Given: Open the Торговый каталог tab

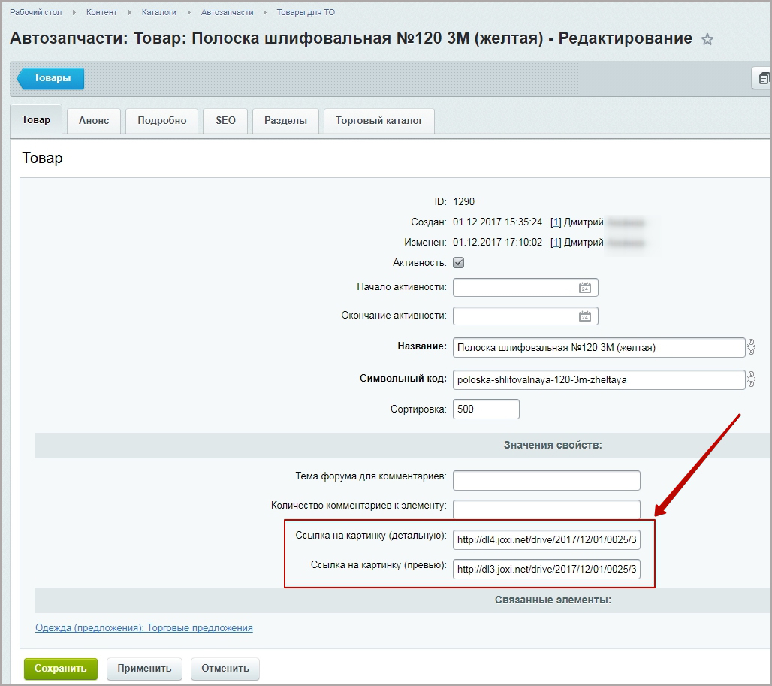Looking at the screenshot, I should tap(378, 121).
